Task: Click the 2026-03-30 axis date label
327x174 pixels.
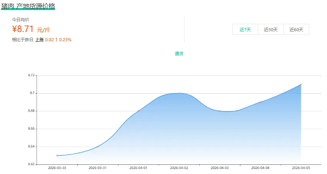Action: click(x=57, y=168)
